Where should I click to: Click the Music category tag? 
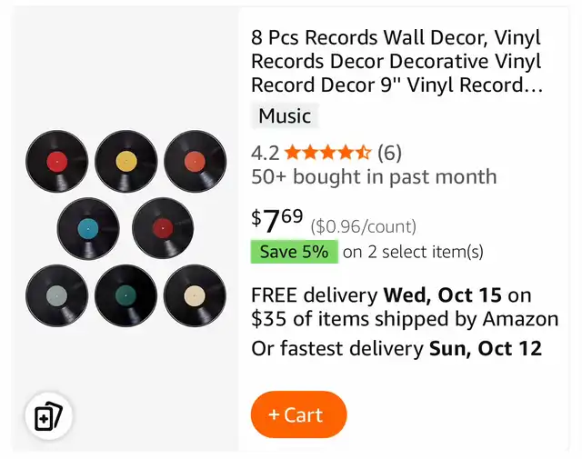(x=285, y=116)
